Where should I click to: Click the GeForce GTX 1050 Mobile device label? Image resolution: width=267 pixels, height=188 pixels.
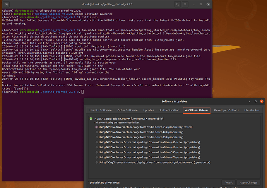[x=129, y=119]
